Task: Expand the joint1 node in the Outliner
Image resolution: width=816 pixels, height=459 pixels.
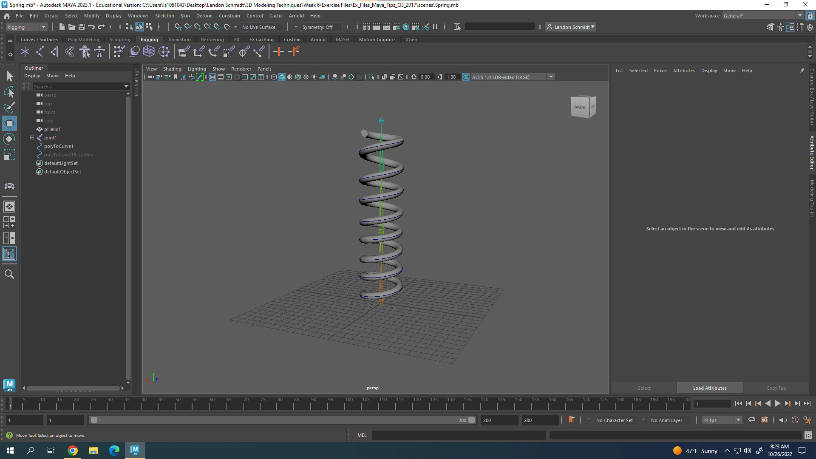Action: [32, 138]
